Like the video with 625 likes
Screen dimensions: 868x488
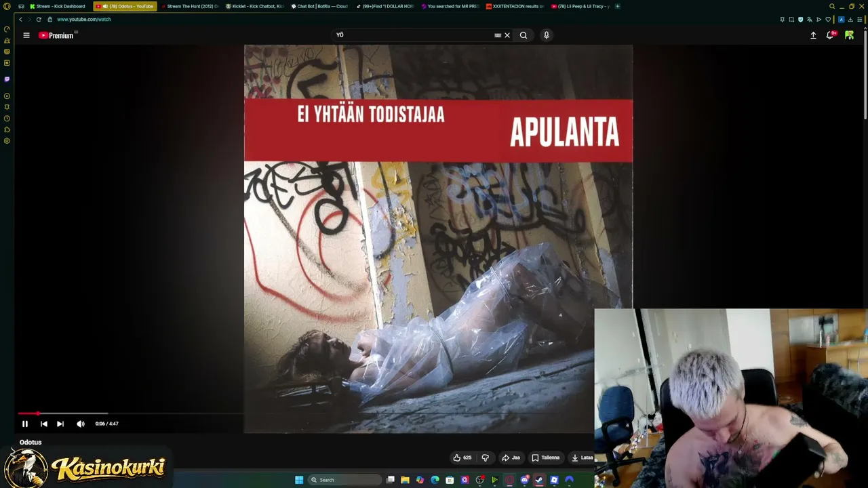coord(462,457)
